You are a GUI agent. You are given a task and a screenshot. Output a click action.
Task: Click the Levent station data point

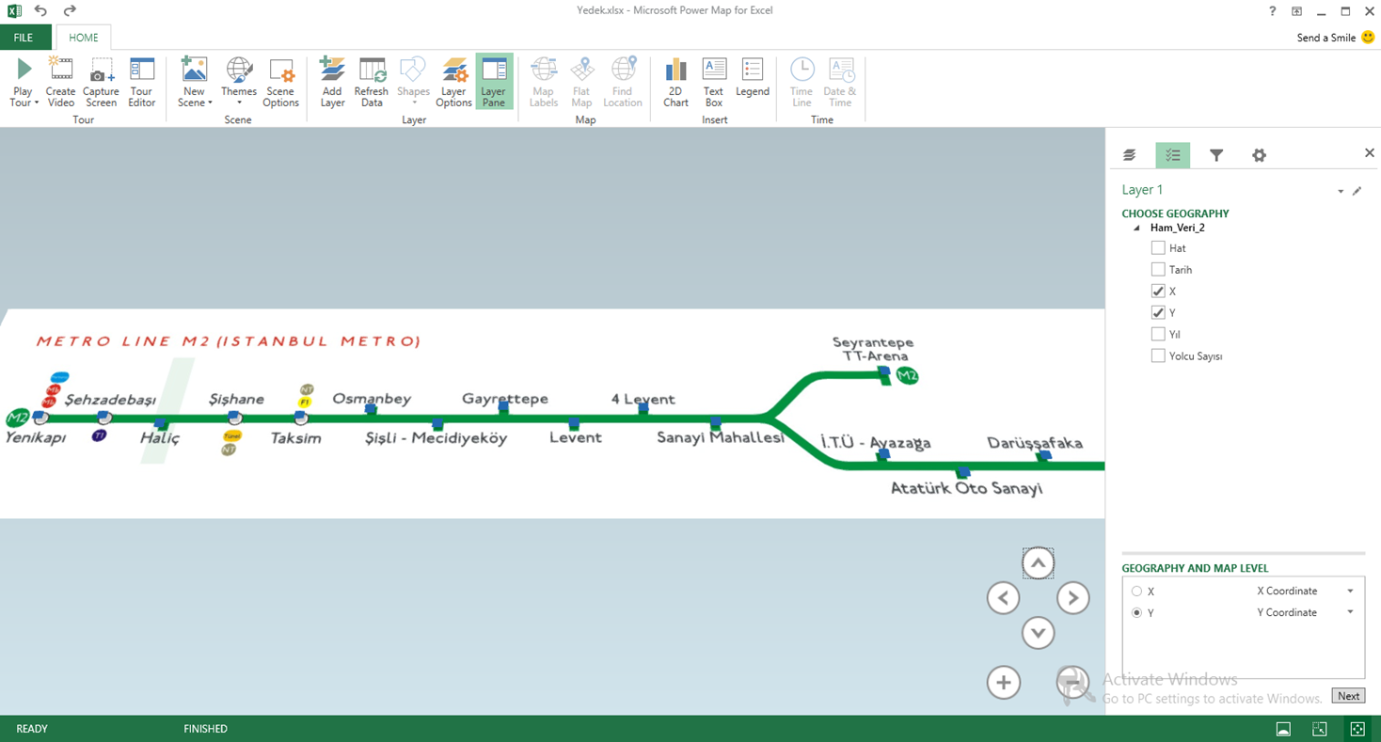coord(574,425)
